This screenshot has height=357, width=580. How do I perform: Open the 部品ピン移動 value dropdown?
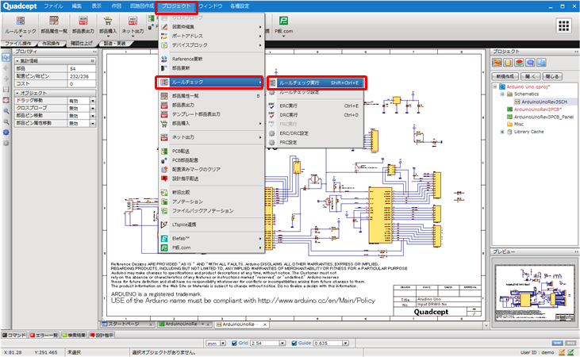pos(93,116)
